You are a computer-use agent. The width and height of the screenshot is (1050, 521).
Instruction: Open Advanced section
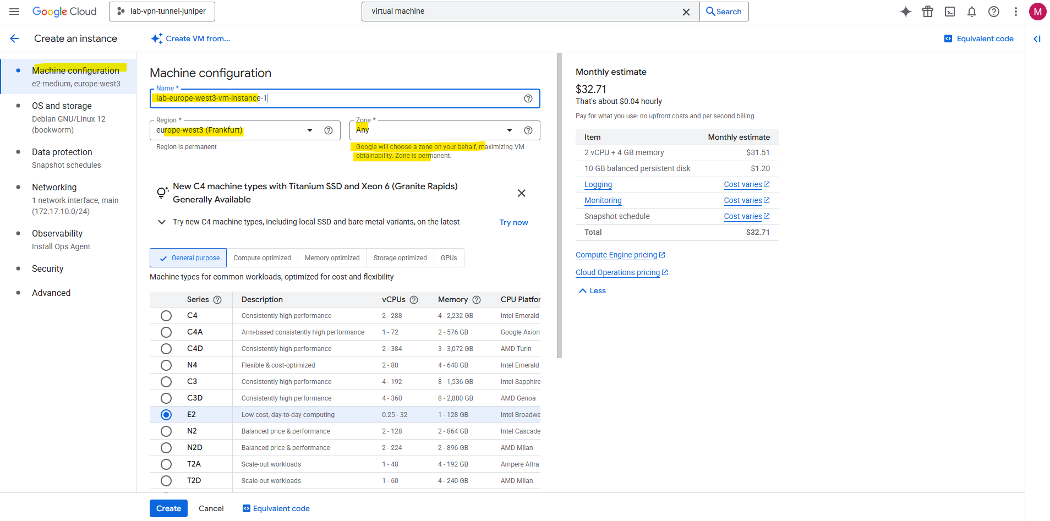tap(68, 293)
